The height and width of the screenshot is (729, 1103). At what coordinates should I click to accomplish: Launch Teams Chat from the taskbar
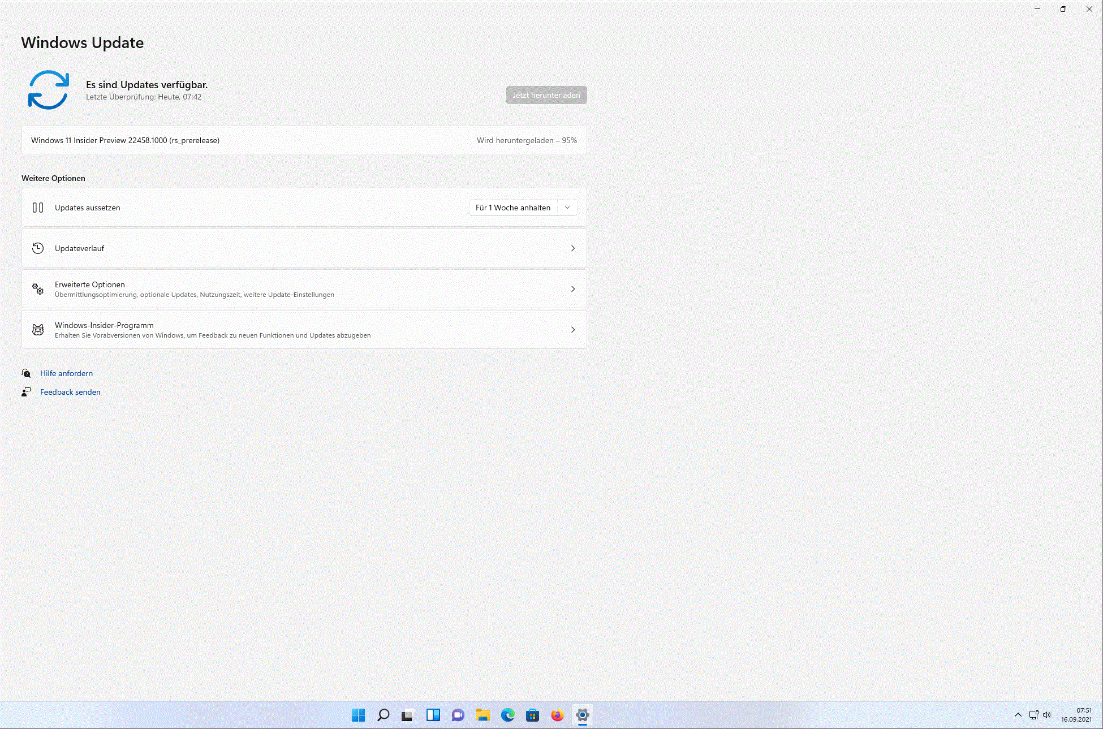click(x=458, y=715)
